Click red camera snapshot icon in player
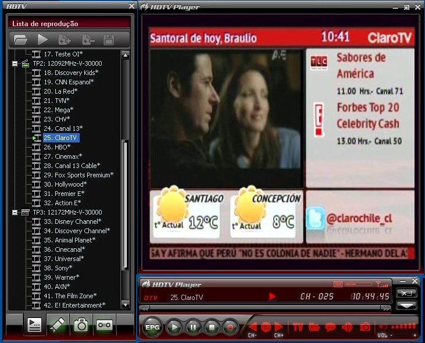 click(x=365, y=327)
